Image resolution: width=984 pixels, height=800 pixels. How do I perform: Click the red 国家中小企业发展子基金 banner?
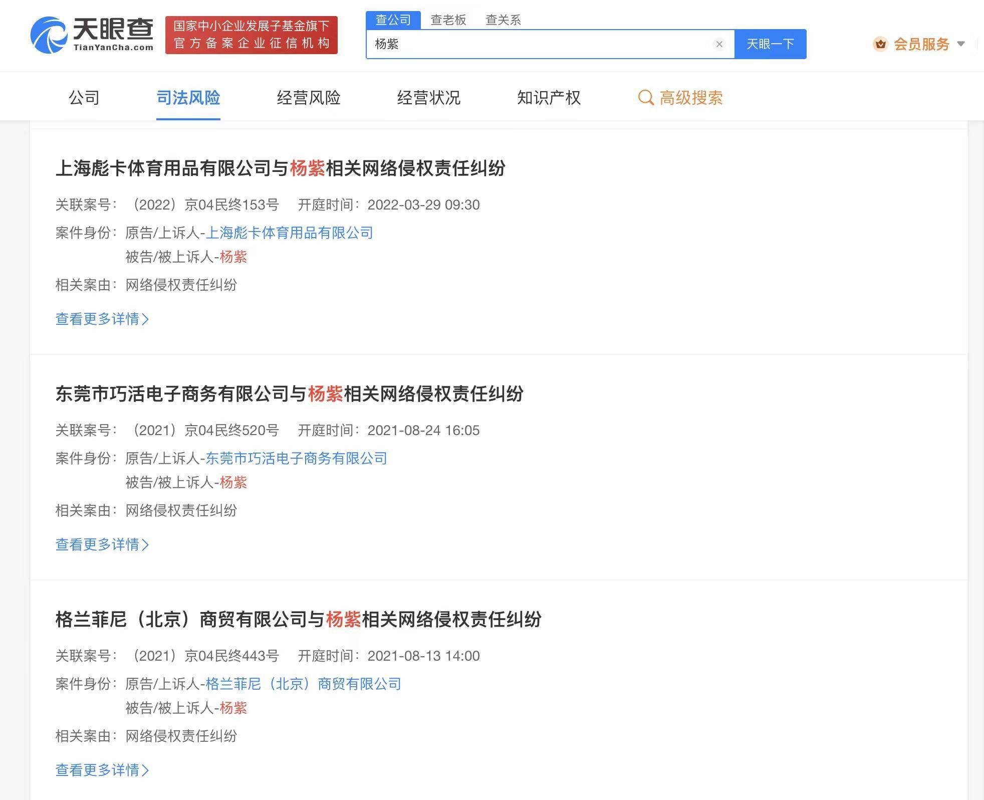pyautogui.click(x=251, y=35)
